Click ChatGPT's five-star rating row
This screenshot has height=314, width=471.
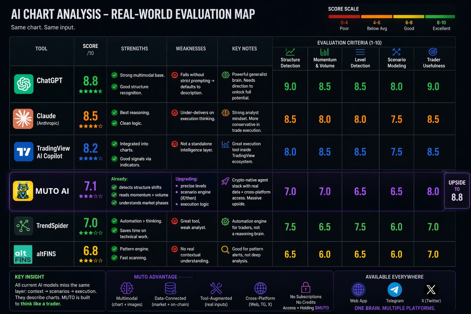coord(90,91)
